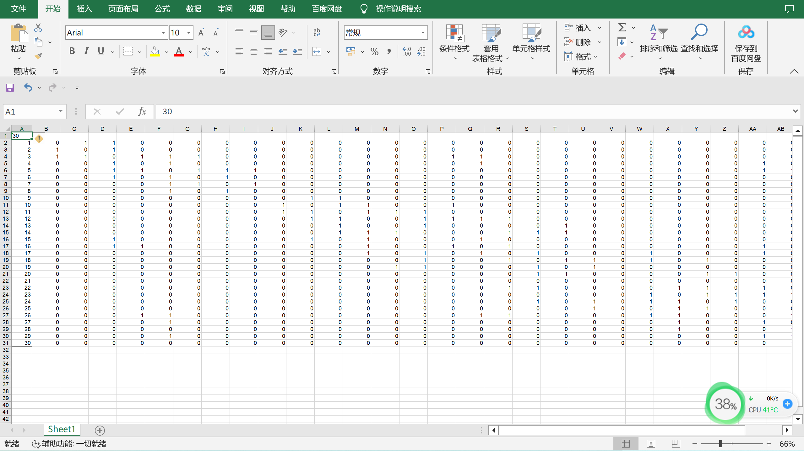Image resolution: width=804 pixels, height=451 pixels.
Task: Click the Undo arrow icon
Action: click(x=28, y=88)
